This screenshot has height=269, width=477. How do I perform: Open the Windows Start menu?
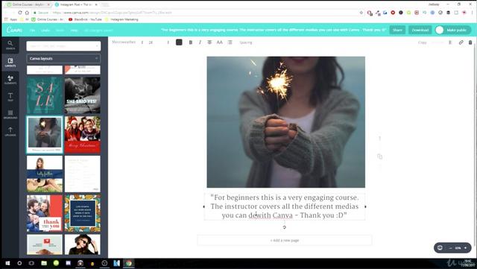7,263
